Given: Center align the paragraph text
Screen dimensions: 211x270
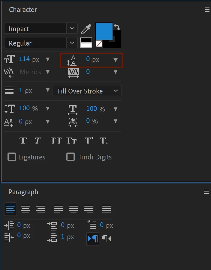Looking at the screenshot, I should (x=26, y=209).
